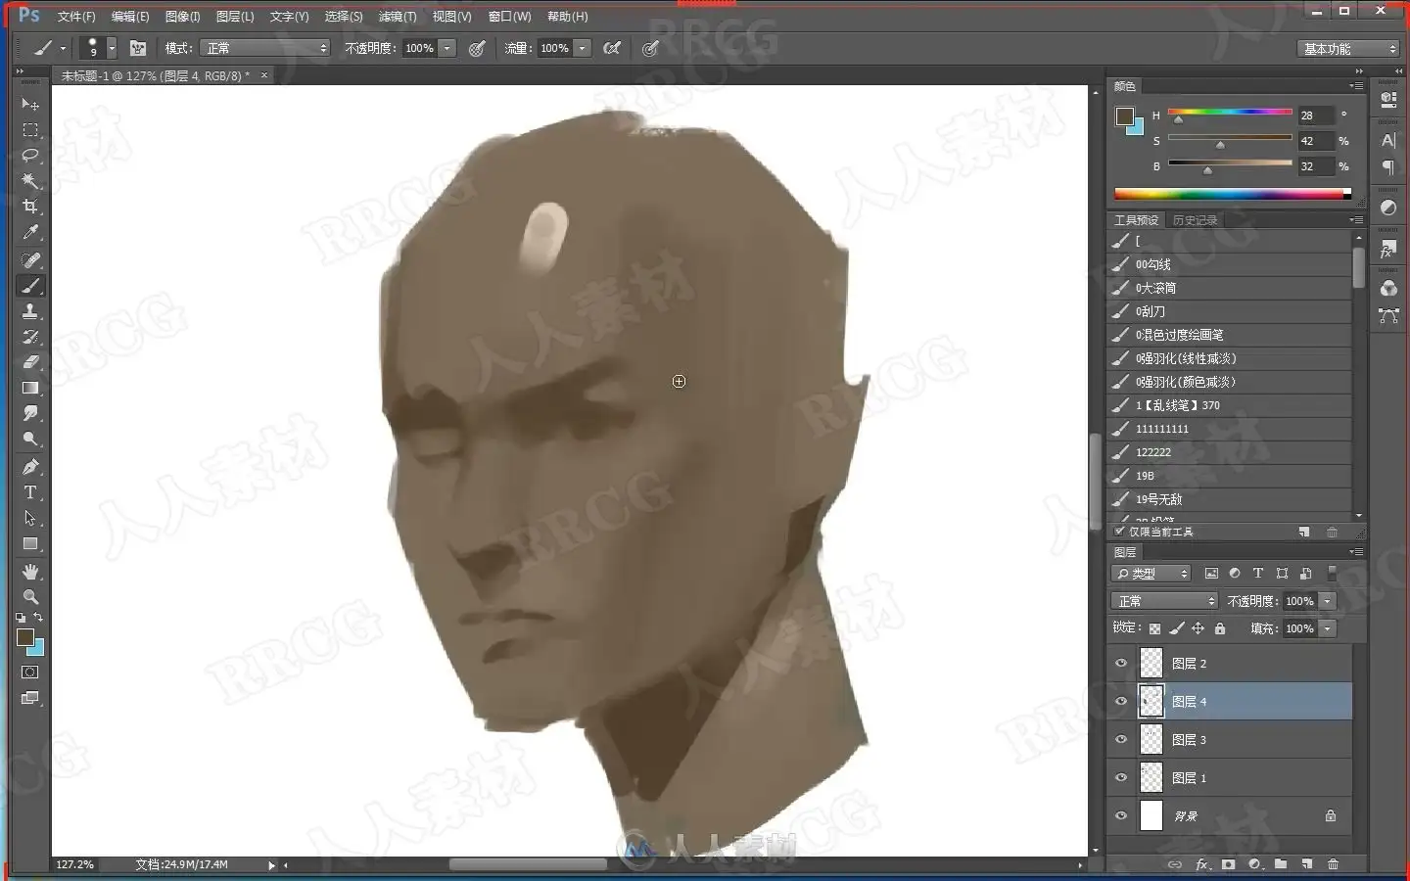This screenshot has height=881, width=1410.
Task: Lock transparent pixels of layer
Action: (1155, 628)
